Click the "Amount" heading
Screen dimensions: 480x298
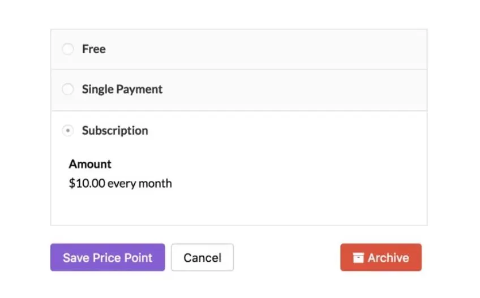(90, 164)
